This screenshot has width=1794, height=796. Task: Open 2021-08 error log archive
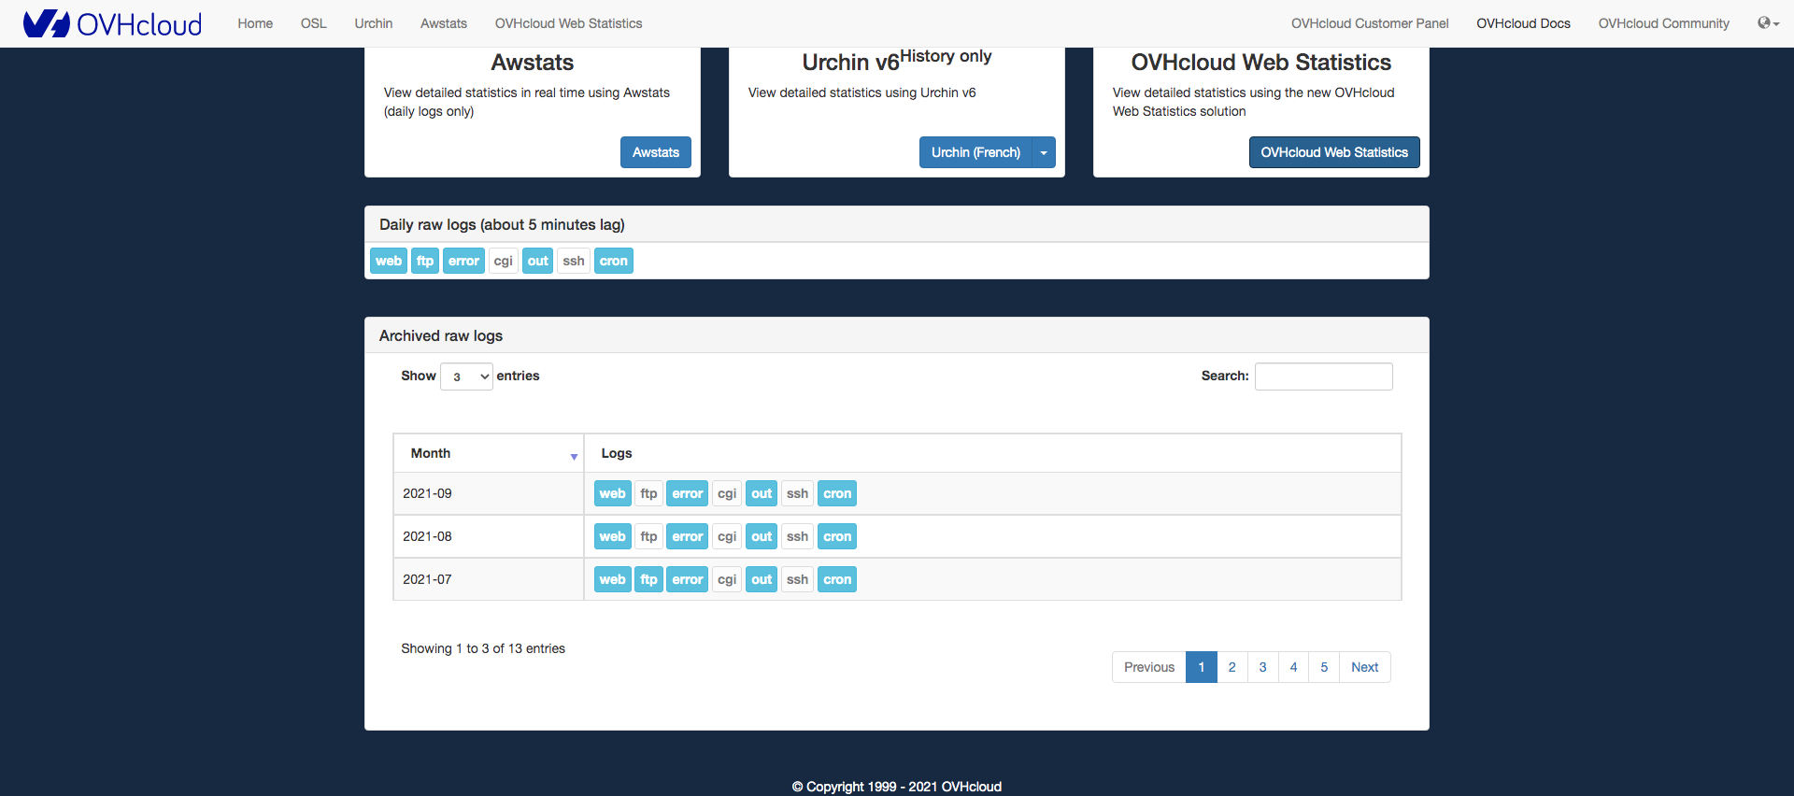coord(688,536)
